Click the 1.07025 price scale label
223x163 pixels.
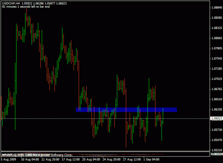pos(217,79)
